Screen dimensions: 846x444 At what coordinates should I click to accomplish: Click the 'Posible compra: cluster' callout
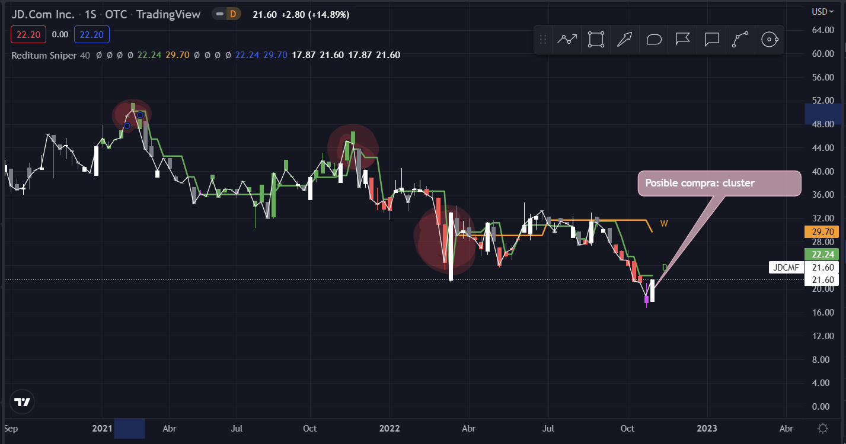(x=719, y=183)
